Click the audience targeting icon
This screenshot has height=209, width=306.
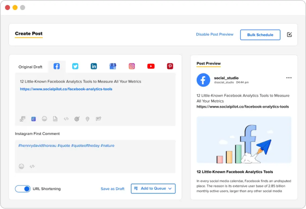[x=77, y=119]
